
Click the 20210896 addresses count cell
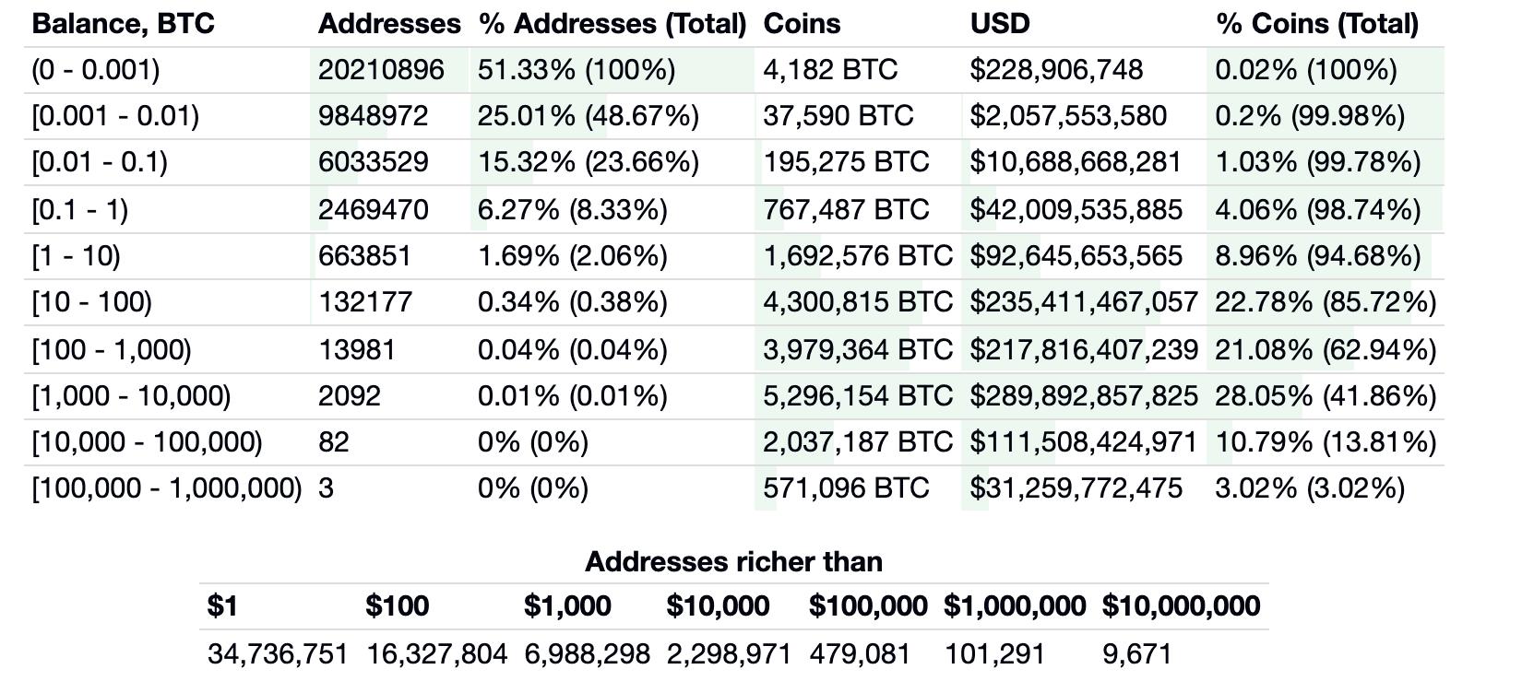pos(381,70)
